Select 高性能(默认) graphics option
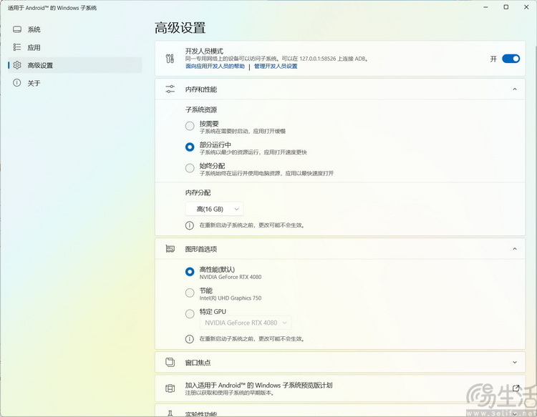 click(190, 272)
